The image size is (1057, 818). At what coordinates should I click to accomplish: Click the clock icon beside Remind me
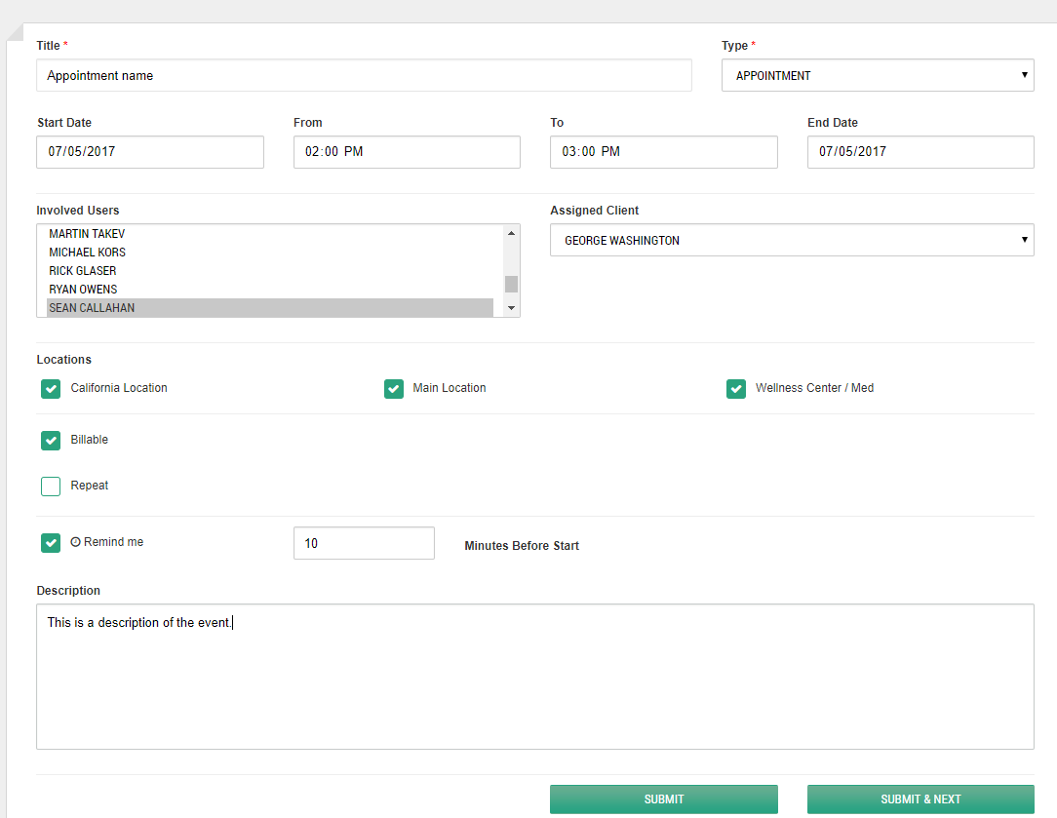click(x=75, y=542)
